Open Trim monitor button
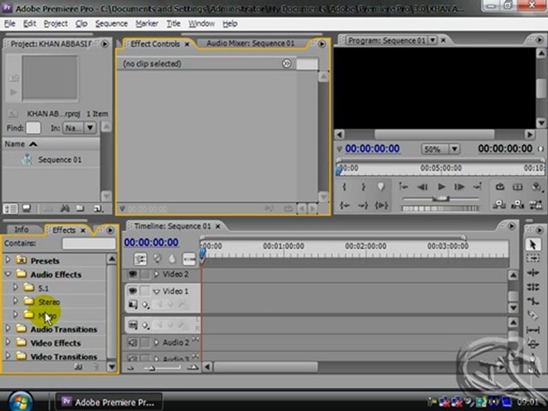Image resolution: width=548 pixels, height=411 pixels. [x=536, y=205]
